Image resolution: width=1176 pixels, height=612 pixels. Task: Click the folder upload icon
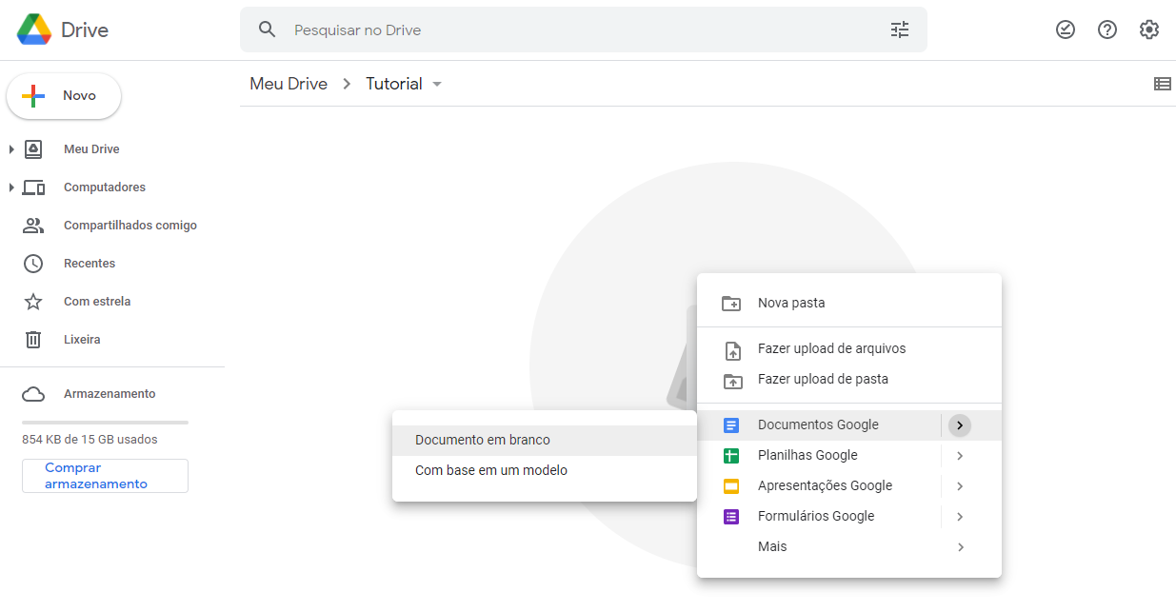point(732,380)
